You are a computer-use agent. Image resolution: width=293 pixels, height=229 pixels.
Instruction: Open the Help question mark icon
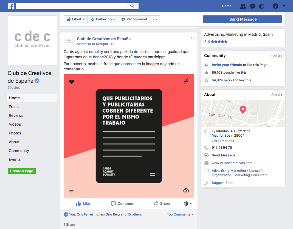[275, 6]
